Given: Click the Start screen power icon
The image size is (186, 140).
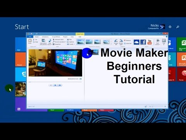Looking at the screenshot, I should point(170,27).
